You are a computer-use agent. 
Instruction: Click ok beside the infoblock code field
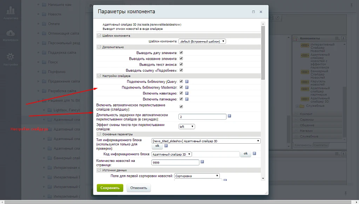click(246, 154)
